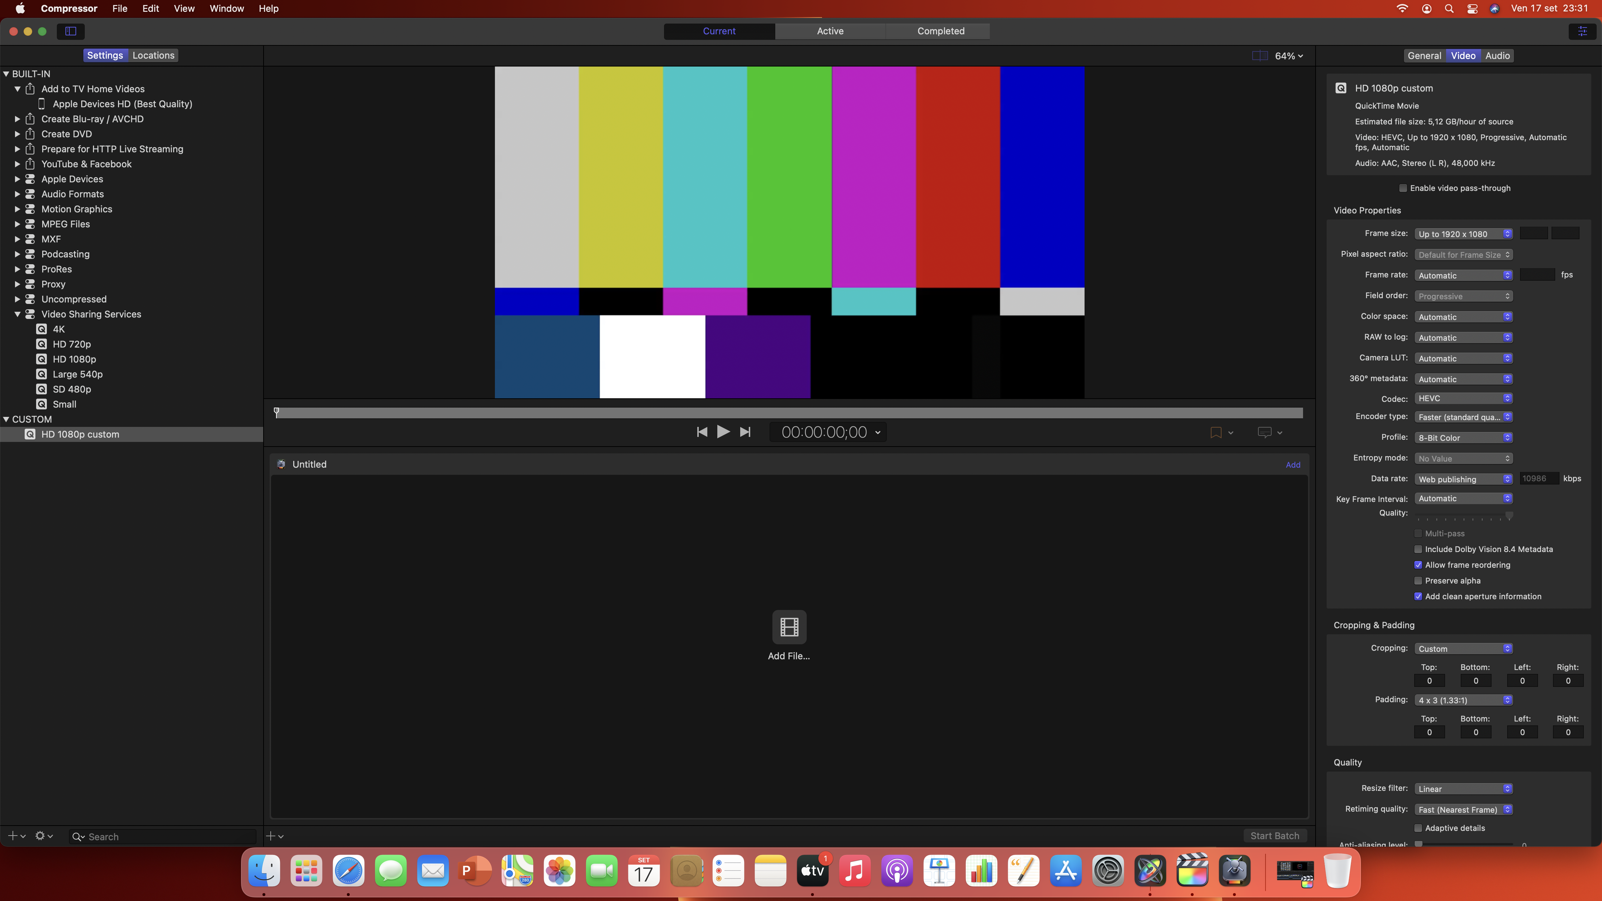1602x901 pixels.
Task: Switch to the Audio inspector tab
Action: (1497, 56)
